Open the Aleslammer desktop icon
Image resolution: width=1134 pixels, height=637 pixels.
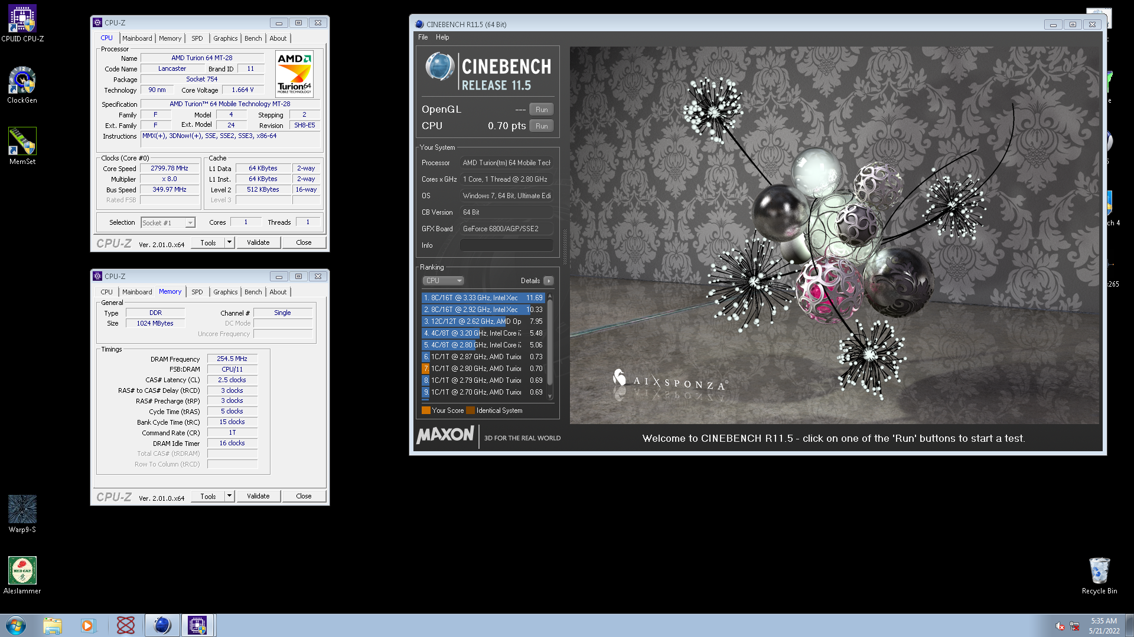pos(22,576)
